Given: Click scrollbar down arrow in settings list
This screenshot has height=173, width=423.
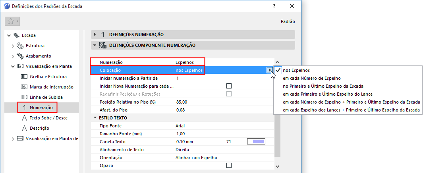Looking at the screenshot, I should (x=277, y=166).
